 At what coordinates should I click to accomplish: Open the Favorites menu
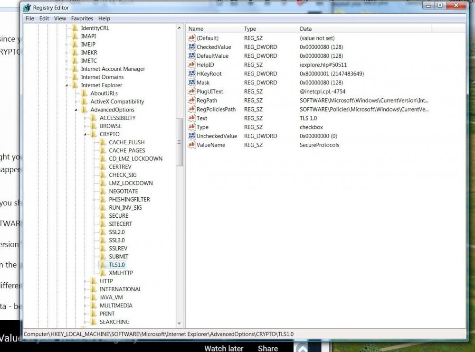[82, 19]
